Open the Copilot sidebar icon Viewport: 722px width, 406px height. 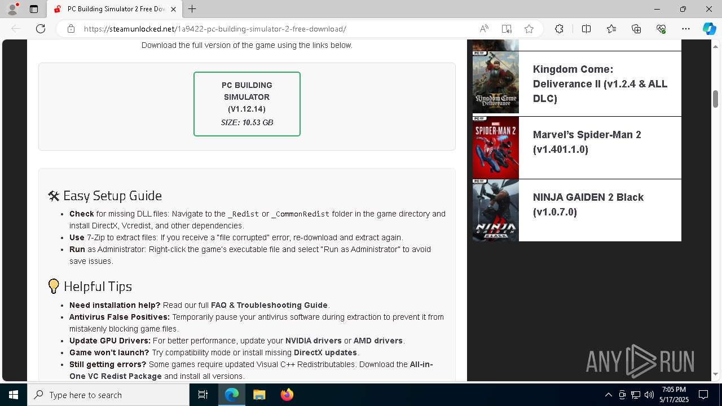pyautogui.click(x=709, y=29)
